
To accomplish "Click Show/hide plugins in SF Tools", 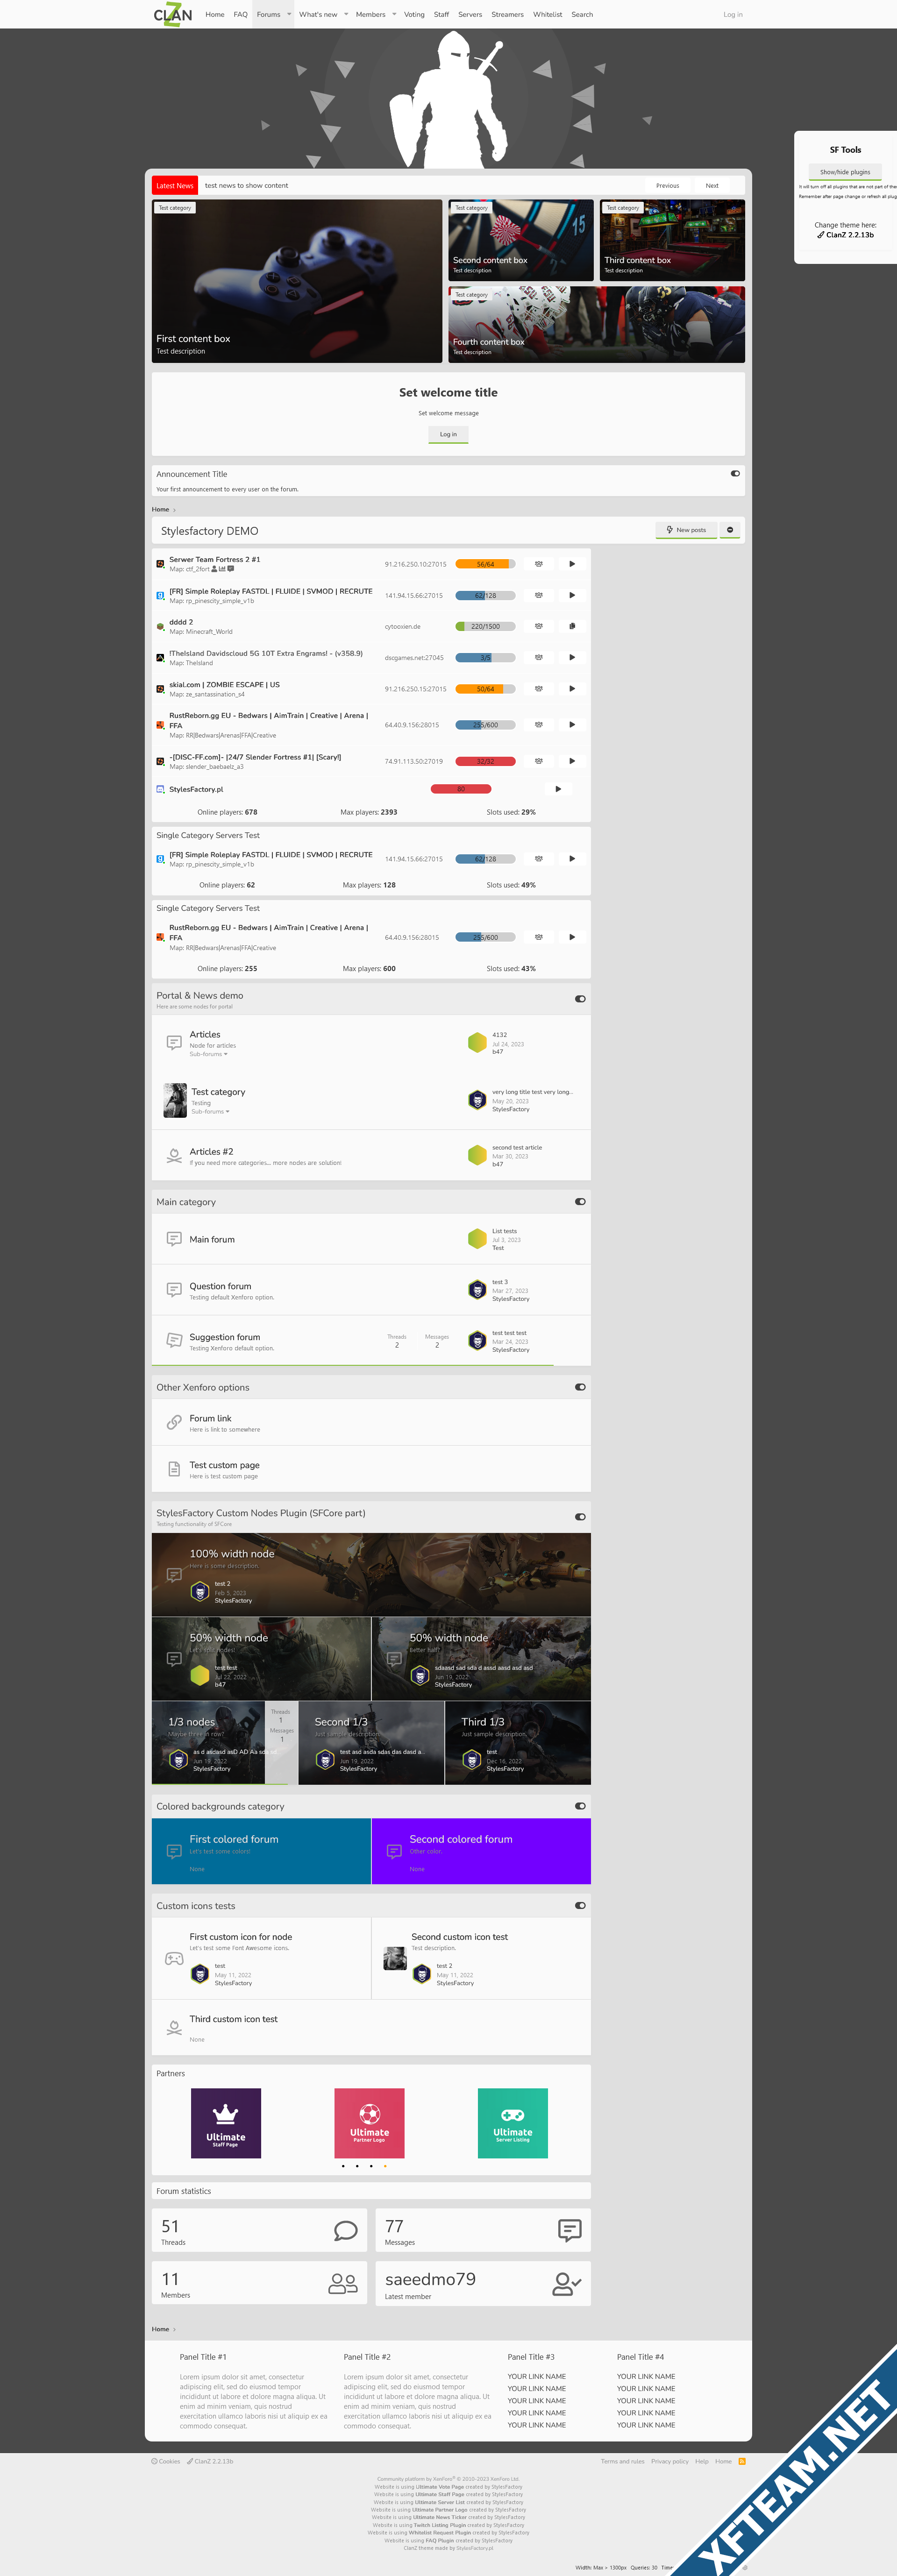I will pos(845,172).
